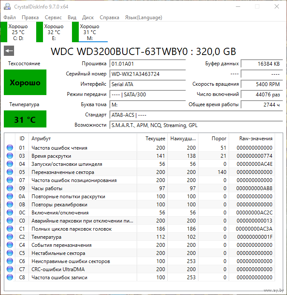287x295 pixels.
Task: Click the rotation speed field 5400 RPM
Action: coord(261,84)
